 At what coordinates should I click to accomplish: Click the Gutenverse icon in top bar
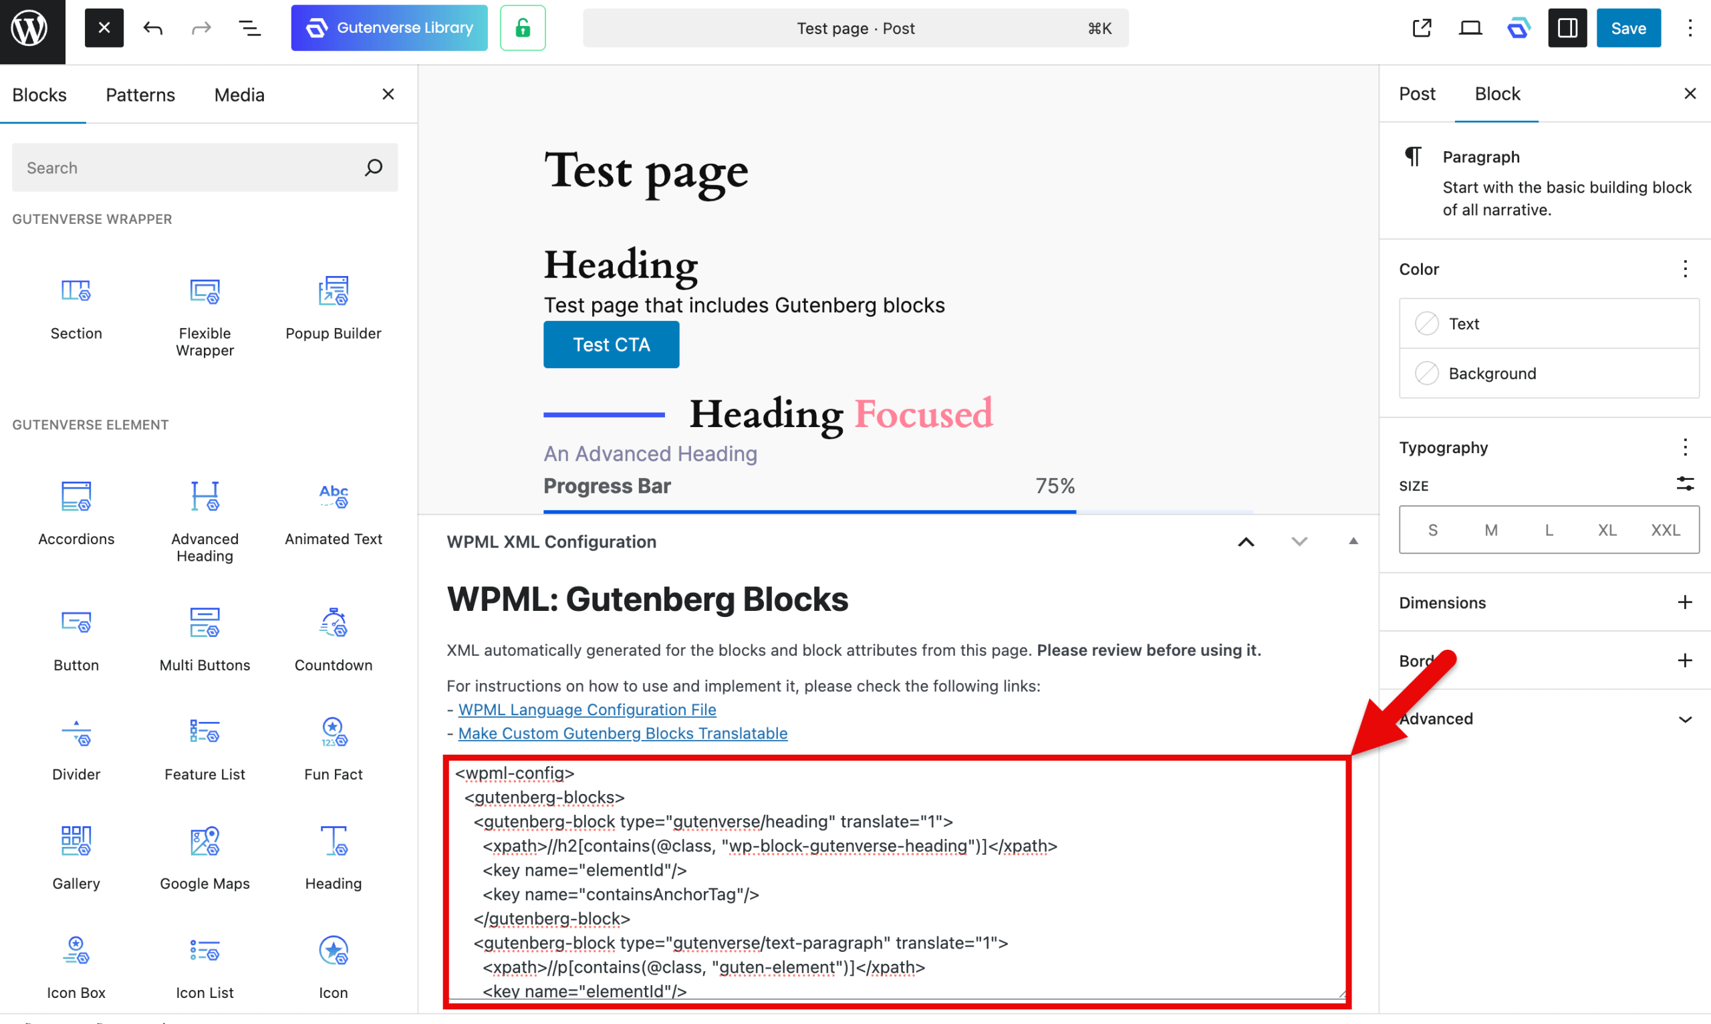coord(1519,28)
